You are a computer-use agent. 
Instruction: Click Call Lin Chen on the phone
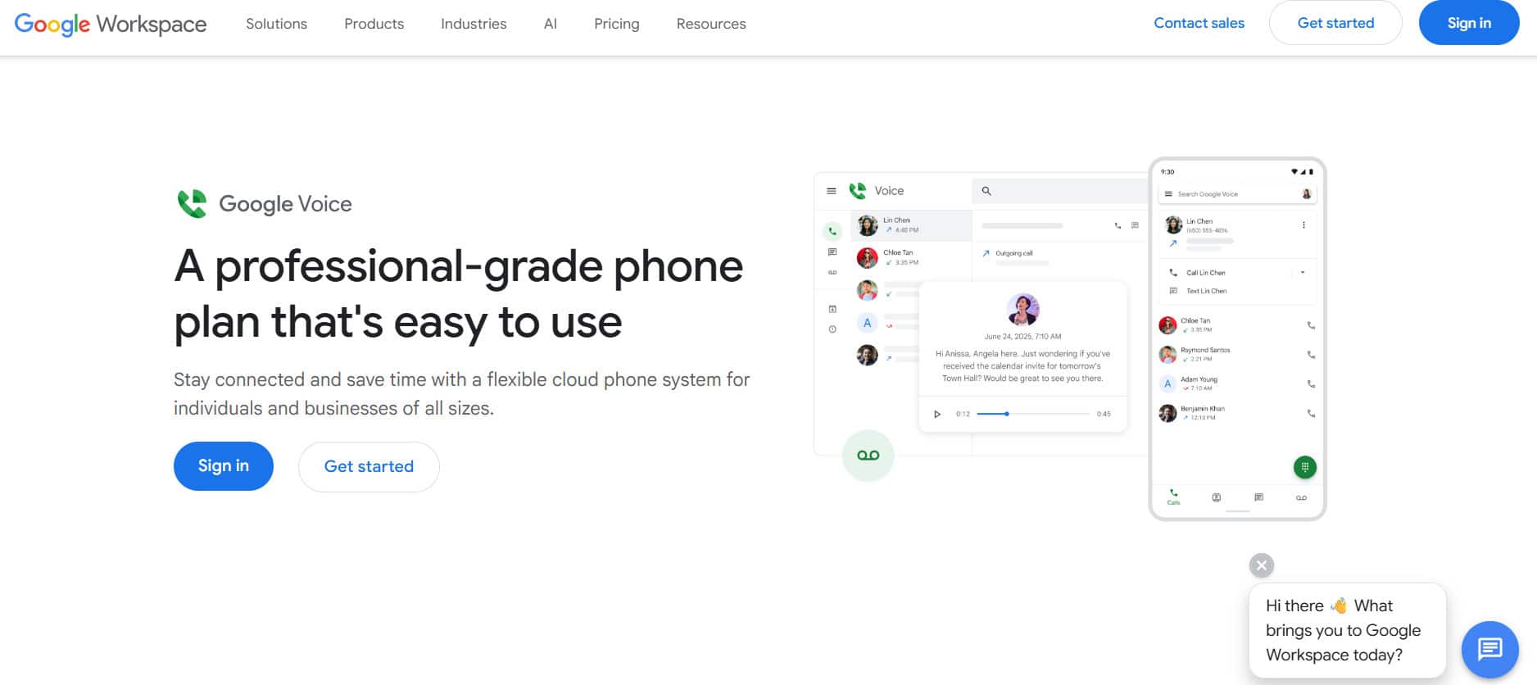coord(1205,273)
